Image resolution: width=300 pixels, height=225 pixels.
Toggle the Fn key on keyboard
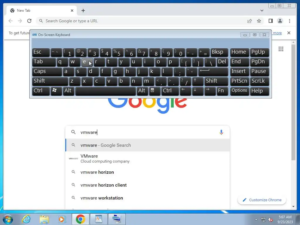222,91
